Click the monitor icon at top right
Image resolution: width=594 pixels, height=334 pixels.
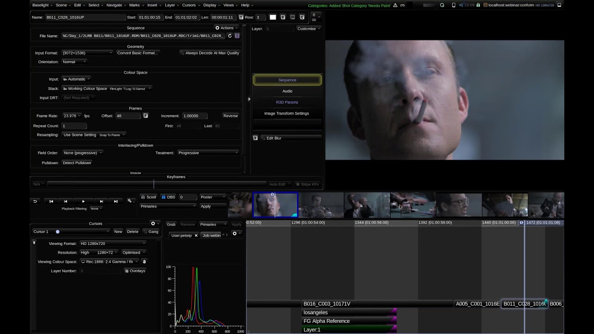coord(559,5)
